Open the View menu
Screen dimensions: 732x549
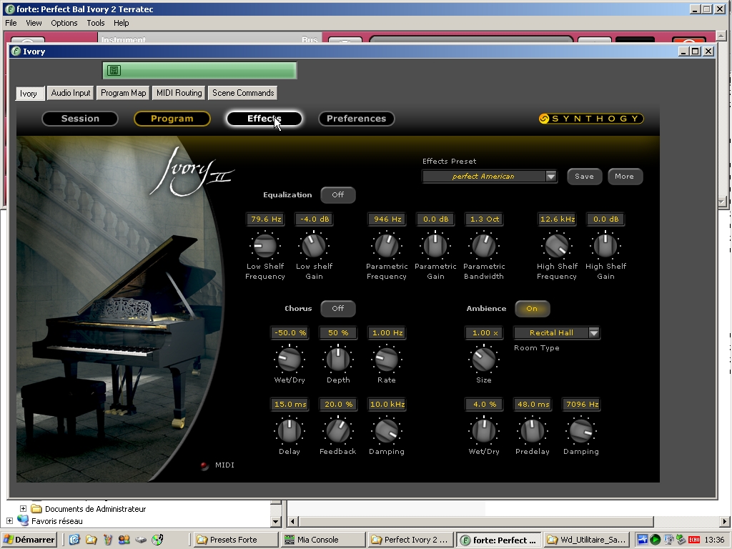pos(34,23)
